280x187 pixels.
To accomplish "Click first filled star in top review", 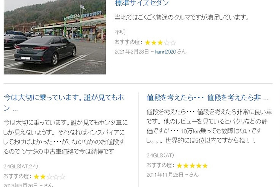I will (148, 42).
